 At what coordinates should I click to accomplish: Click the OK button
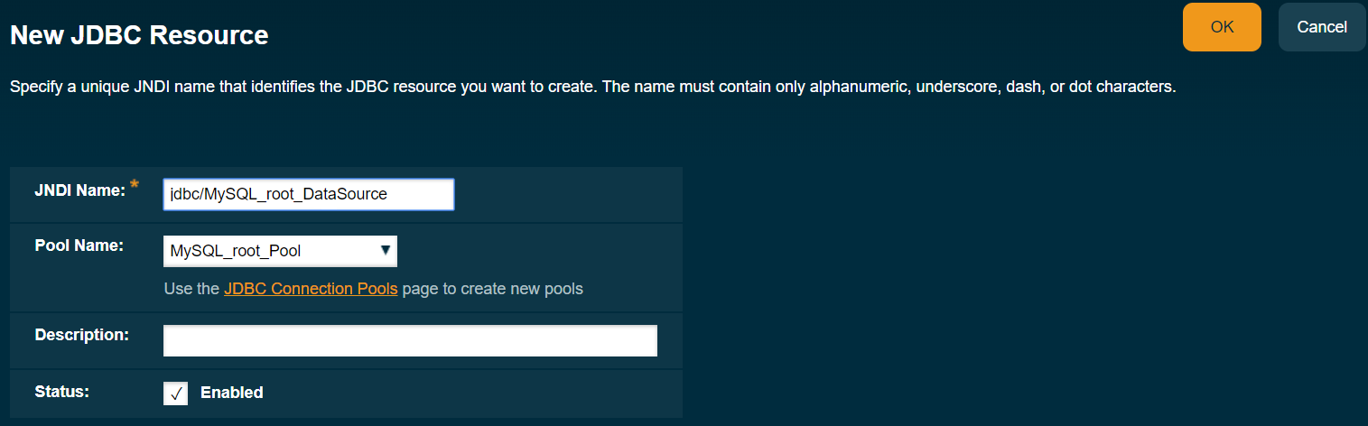tap(1222, 27)
